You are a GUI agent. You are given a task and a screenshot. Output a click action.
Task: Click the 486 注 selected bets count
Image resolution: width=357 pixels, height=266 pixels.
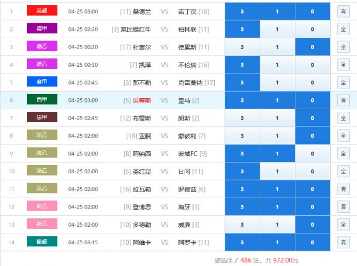pyautogui.click(x=246, y=260)
